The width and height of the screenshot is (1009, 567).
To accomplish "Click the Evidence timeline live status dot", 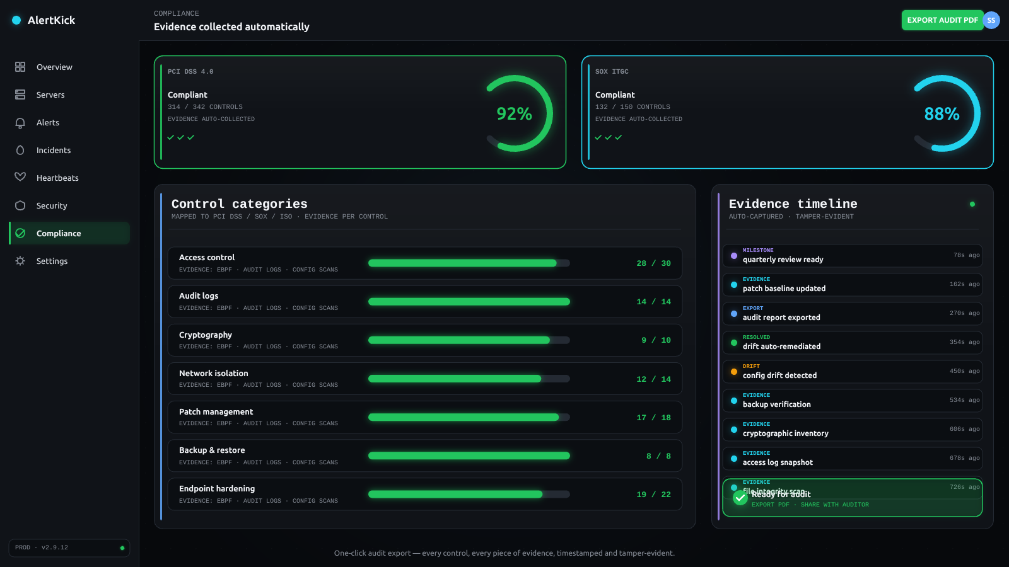I will pyautogui.click(x=972, y=204).
